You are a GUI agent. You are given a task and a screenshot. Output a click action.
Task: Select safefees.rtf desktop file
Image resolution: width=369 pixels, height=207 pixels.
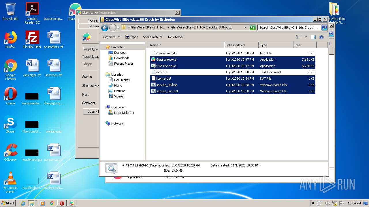tap(54, 68)
